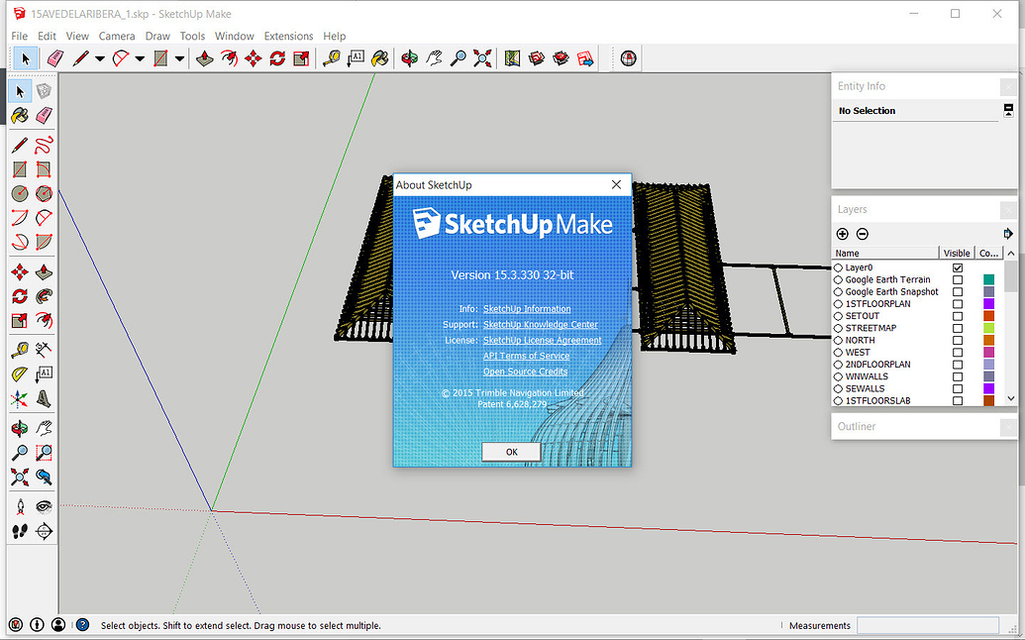Image resolution: width=1025 pixels, height=640 pixels.
Task: Activate the Rotate tool
Action: click(x=276, y=58)
